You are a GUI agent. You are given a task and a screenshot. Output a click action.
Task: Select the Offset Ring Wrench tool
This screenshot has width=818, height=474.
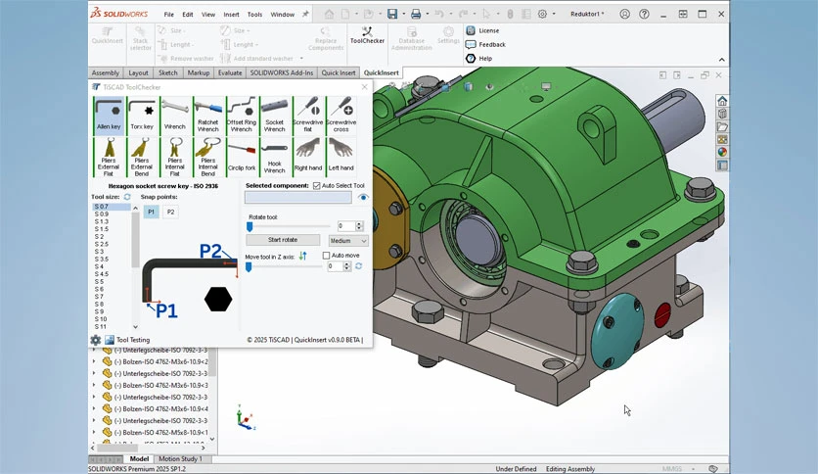[242, 116]
